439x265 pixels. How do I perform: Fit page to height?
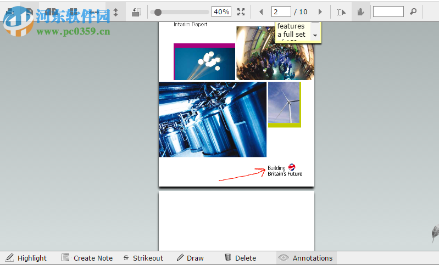(x=115, y=12)
